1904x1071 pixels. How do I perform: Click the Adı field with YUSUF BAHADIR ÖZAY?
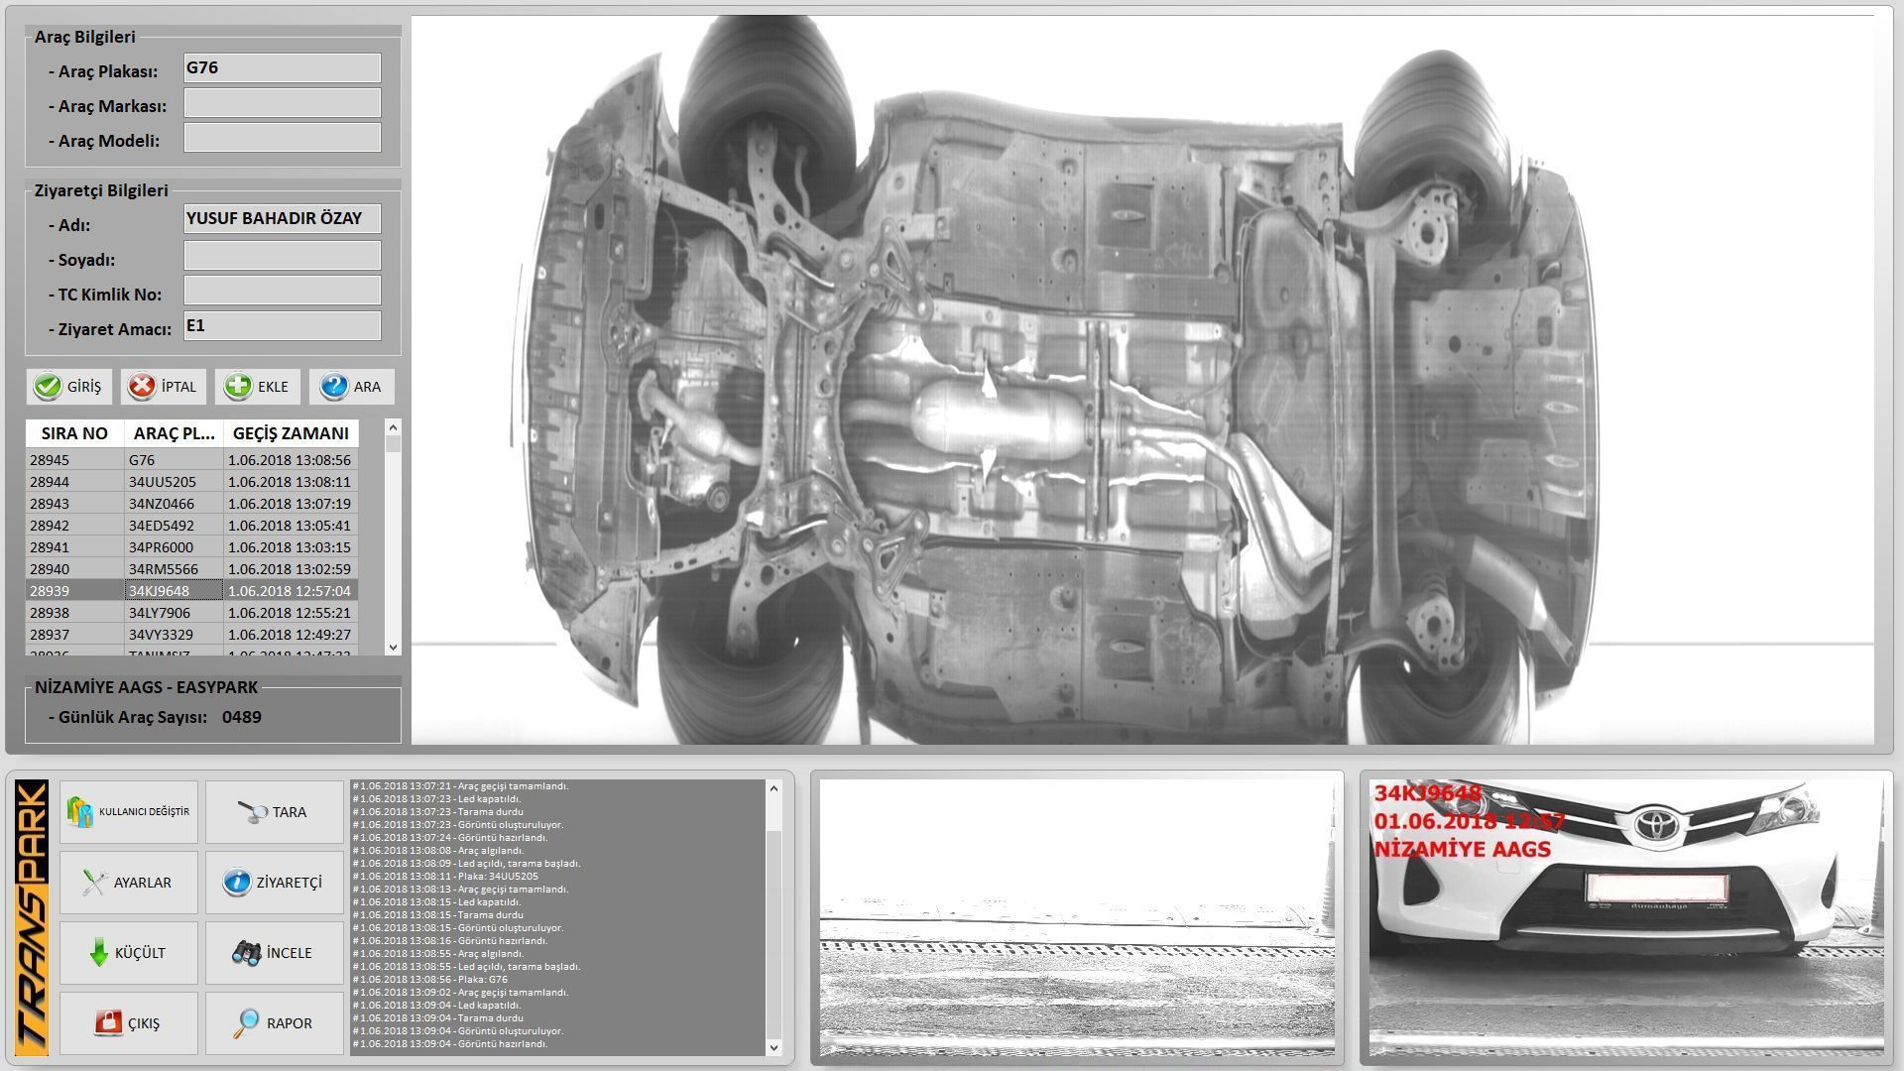point(283,218)
